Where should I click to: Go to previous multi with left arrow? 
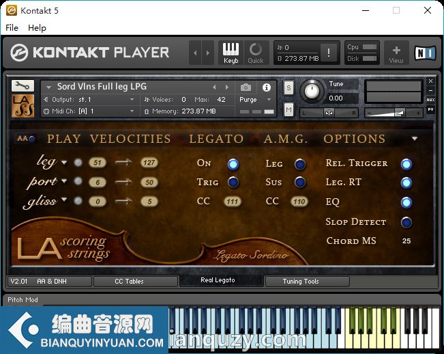click(x=195, y=53)
